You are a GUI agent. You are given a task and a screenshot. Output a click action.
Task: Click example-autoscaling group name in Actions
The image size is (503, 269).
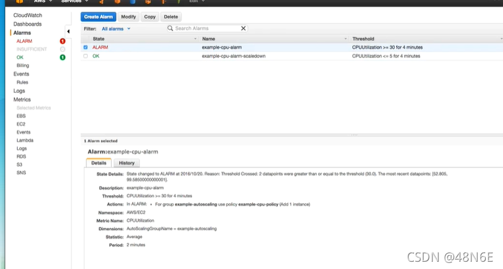195,204
